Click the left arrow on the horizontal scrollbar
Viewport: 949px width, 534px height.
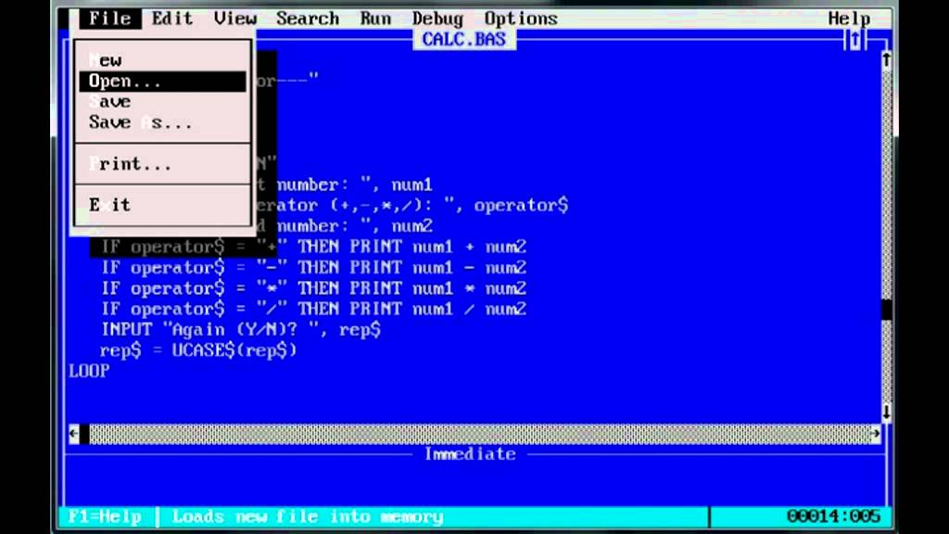(x=72, y=433)
